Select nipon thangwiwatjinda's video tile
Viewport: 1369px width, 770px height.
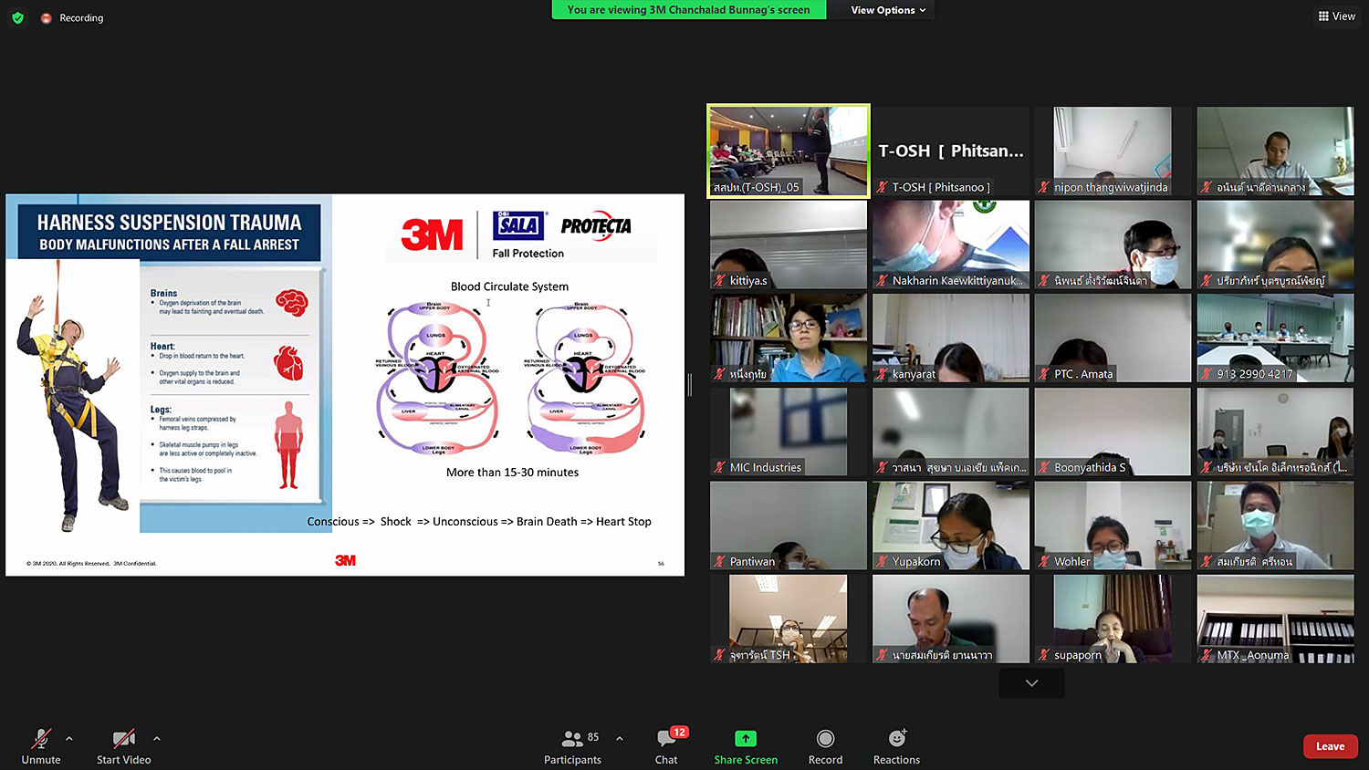tap(1113, 151)
